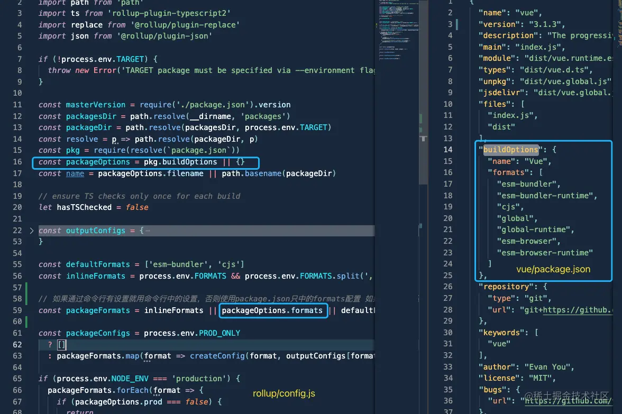Click line number 16 in config.js

[17, 162]
